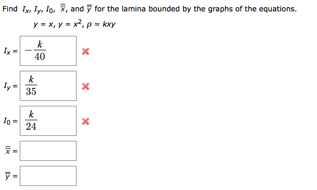Click the Iy answer box showing k/35
This screenshot has height=190, width=317.
coord(48,86)
